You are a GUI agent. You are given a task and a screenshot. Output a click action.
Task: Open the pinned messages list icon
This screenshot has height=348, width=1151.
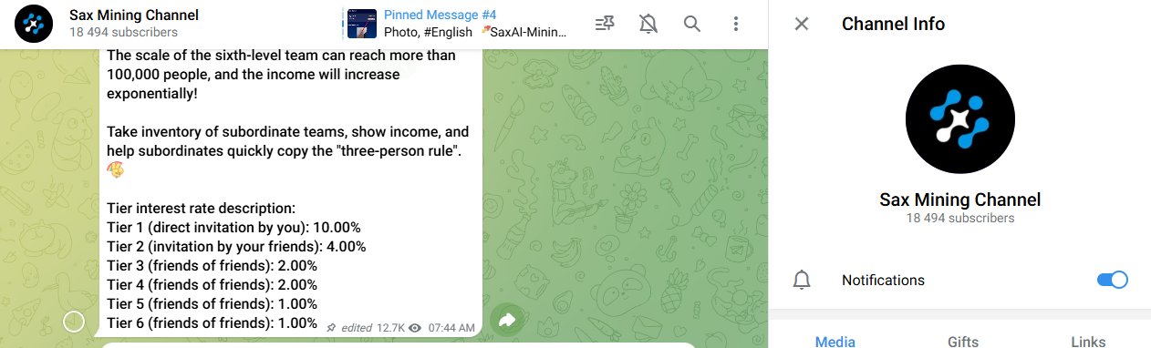pos(604,24)
